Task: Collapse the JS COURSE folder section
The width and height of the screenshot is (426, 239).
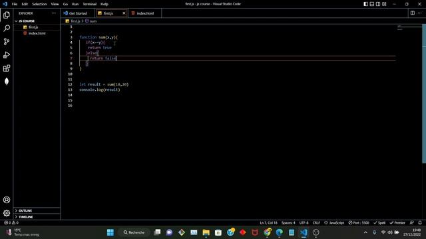Action: pyautogui.click(x=37, y=21)
